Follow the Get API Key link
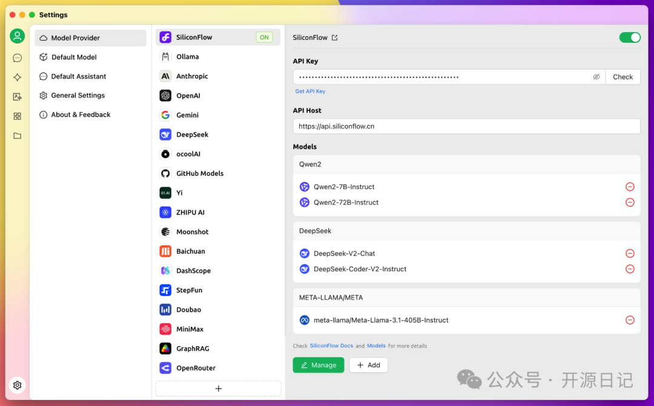Viewport: 654px width, 406px height. point(310,91)
